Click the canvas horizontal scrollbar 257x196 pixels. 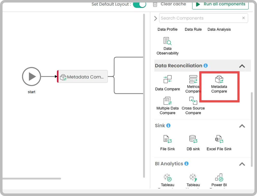click(32, 178)
